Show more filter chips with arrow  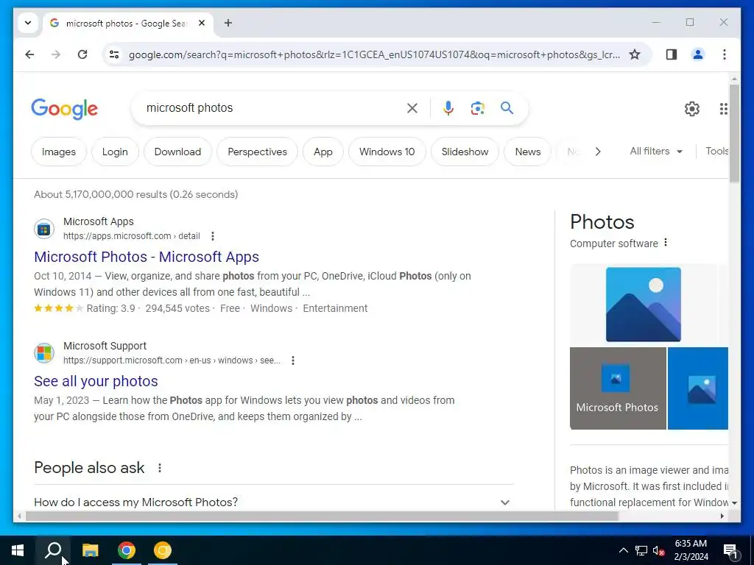click(x=598, y=152)
